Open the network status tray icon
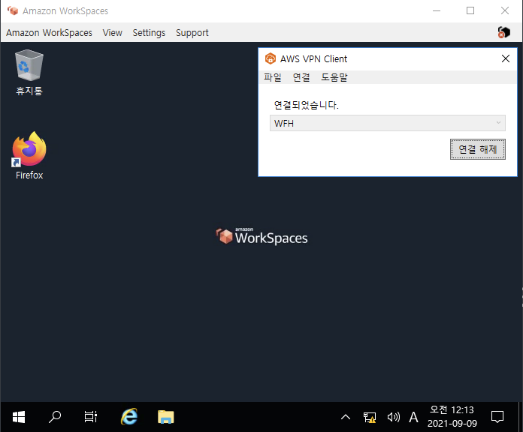The width and height of the screenshot is (523, 432). 370,417
